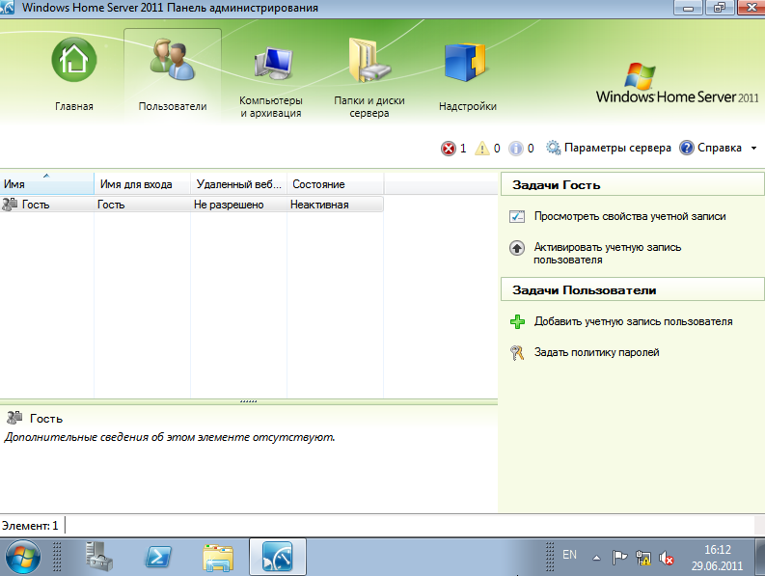This screenshot has width=765, height=576.
Task: Click the Неактивная status cell
Action: [319, 205]
